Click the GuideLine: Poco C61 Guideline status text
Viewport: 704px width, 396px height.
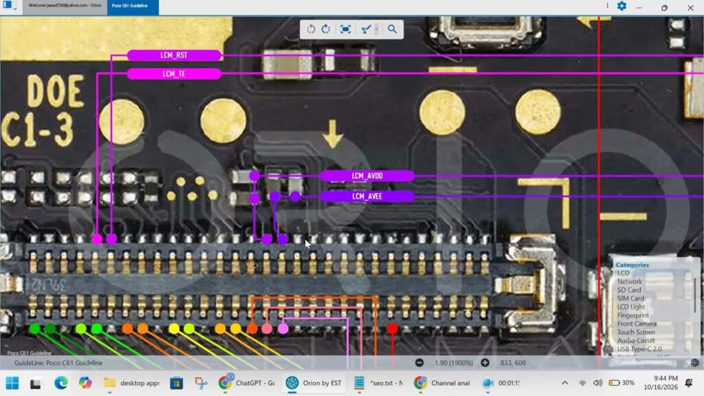coord(58,363)
